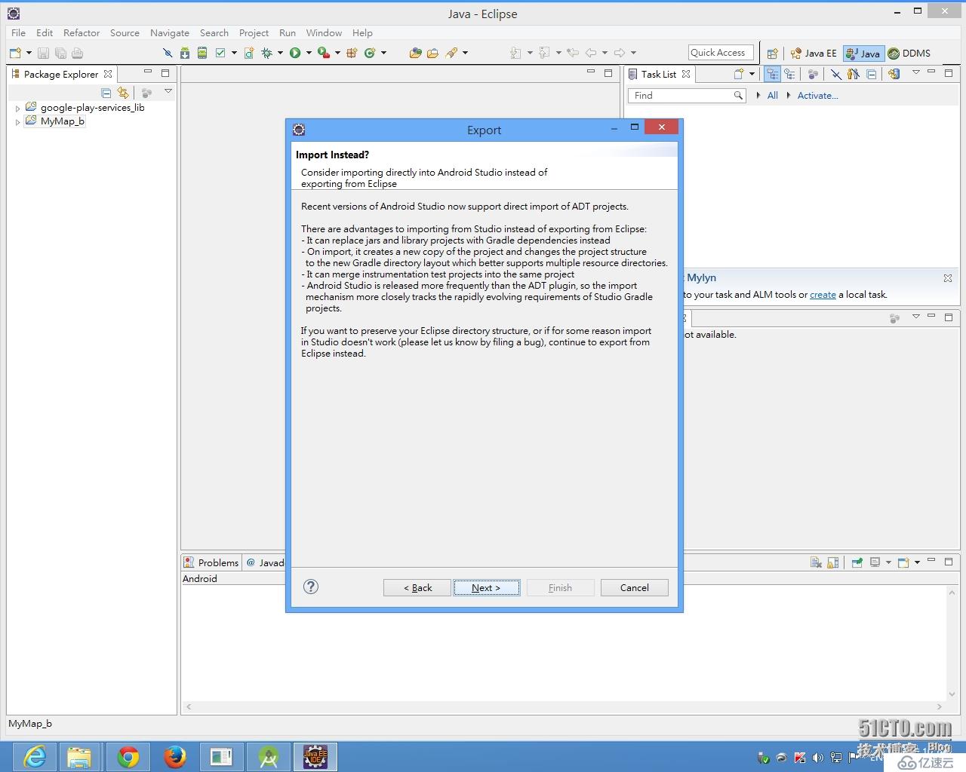The image size is (966, 772).
Task: Click the Activate... task link
Action: pos(817,96)
